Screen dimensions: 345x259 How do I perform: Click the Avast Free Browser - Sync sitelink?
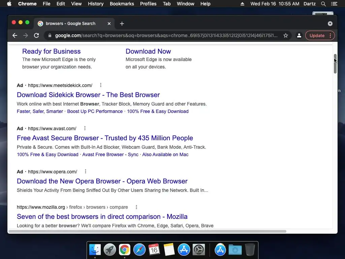(x=110, y=154)
